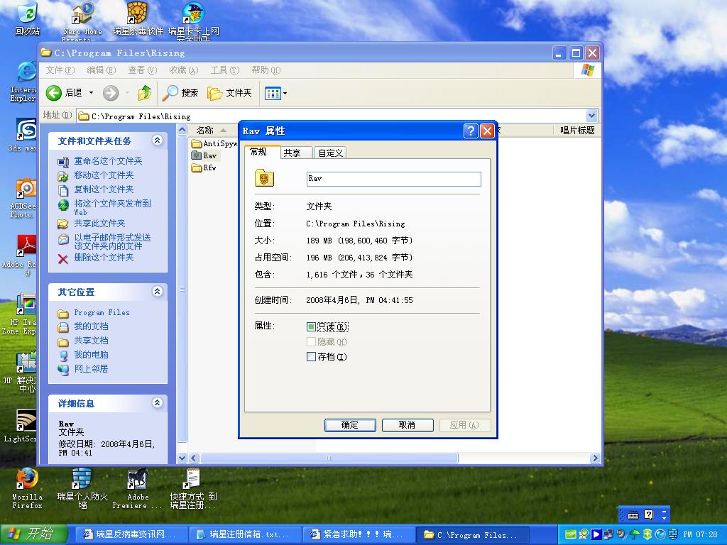Open the 帮助 (Help) menu
727x545 pixels.
(x=266, y=70)
